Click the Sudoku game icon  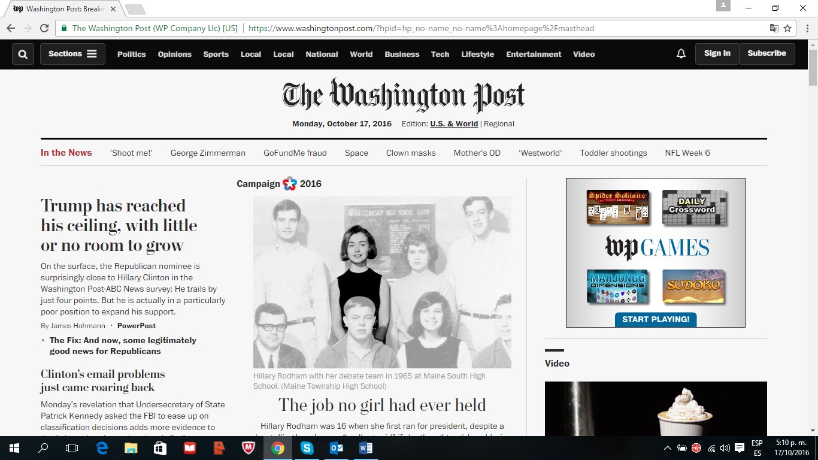click(x=694, y=286)
